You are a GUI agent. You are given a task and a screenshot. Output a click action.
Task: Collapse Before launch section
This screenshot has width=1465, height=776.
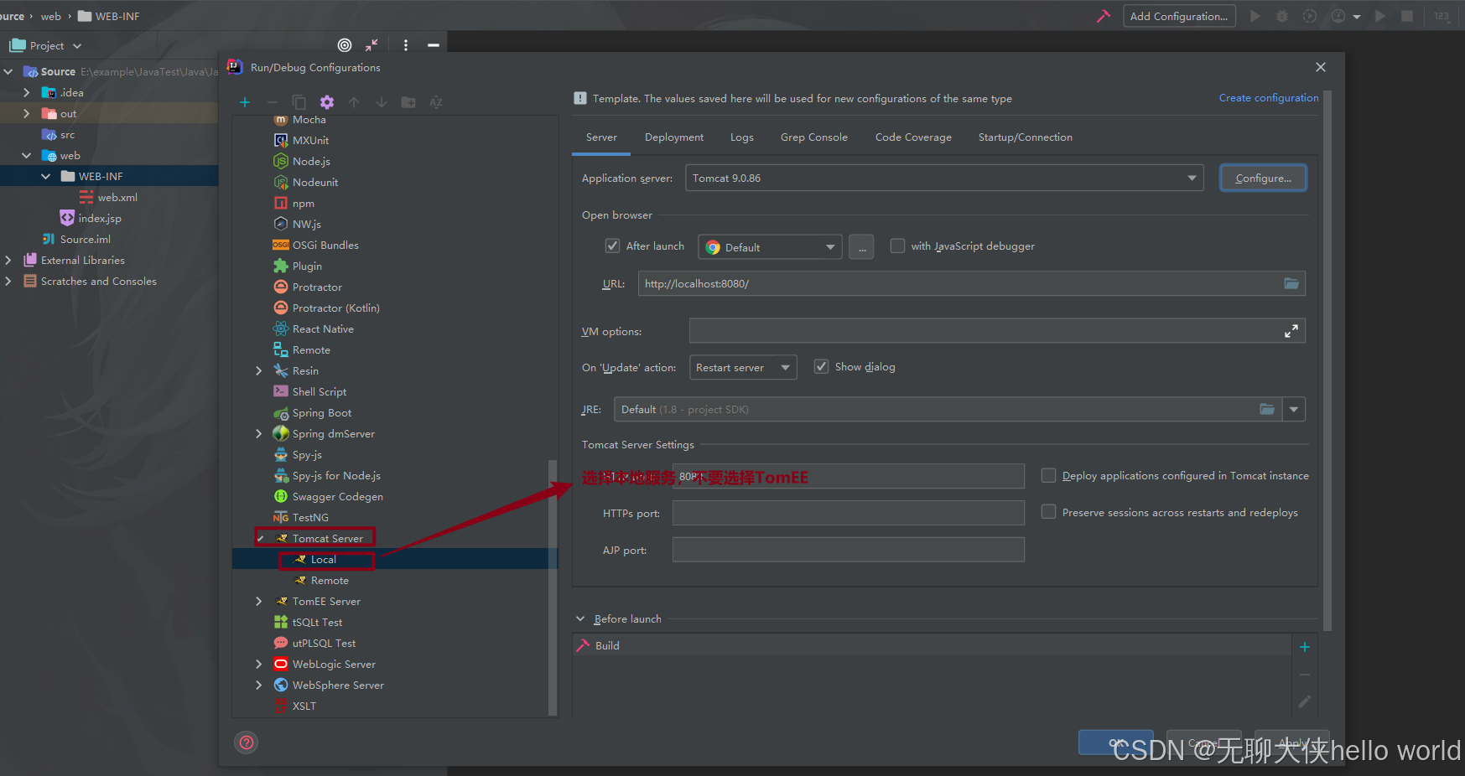click(580, 619)
